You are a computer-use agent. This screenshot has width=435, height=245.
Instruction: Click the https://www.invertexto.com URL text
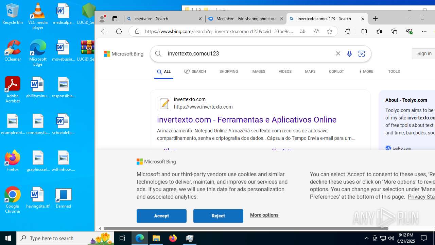tap(203, 107)
